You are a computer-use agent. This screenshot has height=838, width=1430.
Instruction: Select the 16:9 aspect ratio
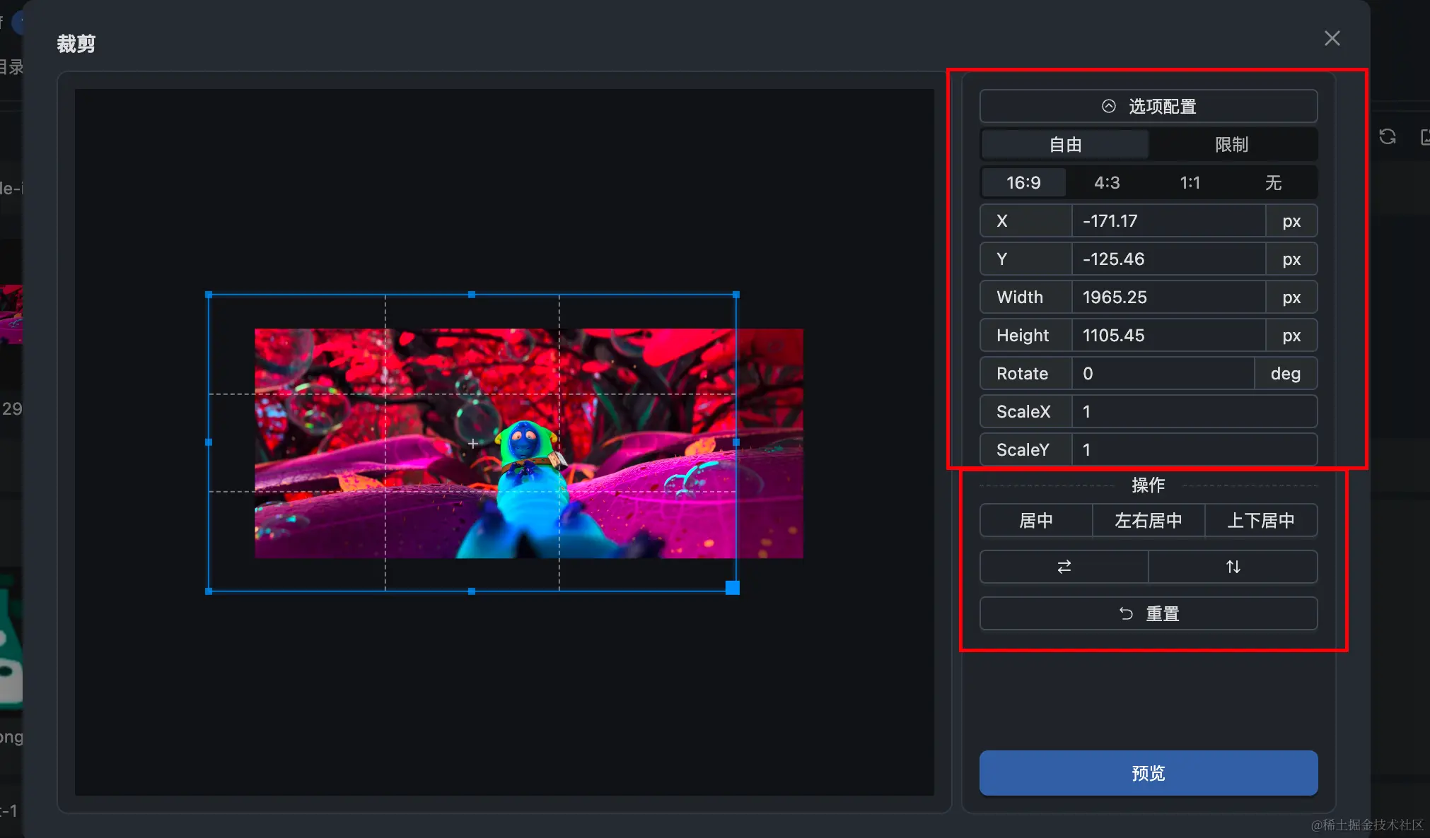point(1023,183)
